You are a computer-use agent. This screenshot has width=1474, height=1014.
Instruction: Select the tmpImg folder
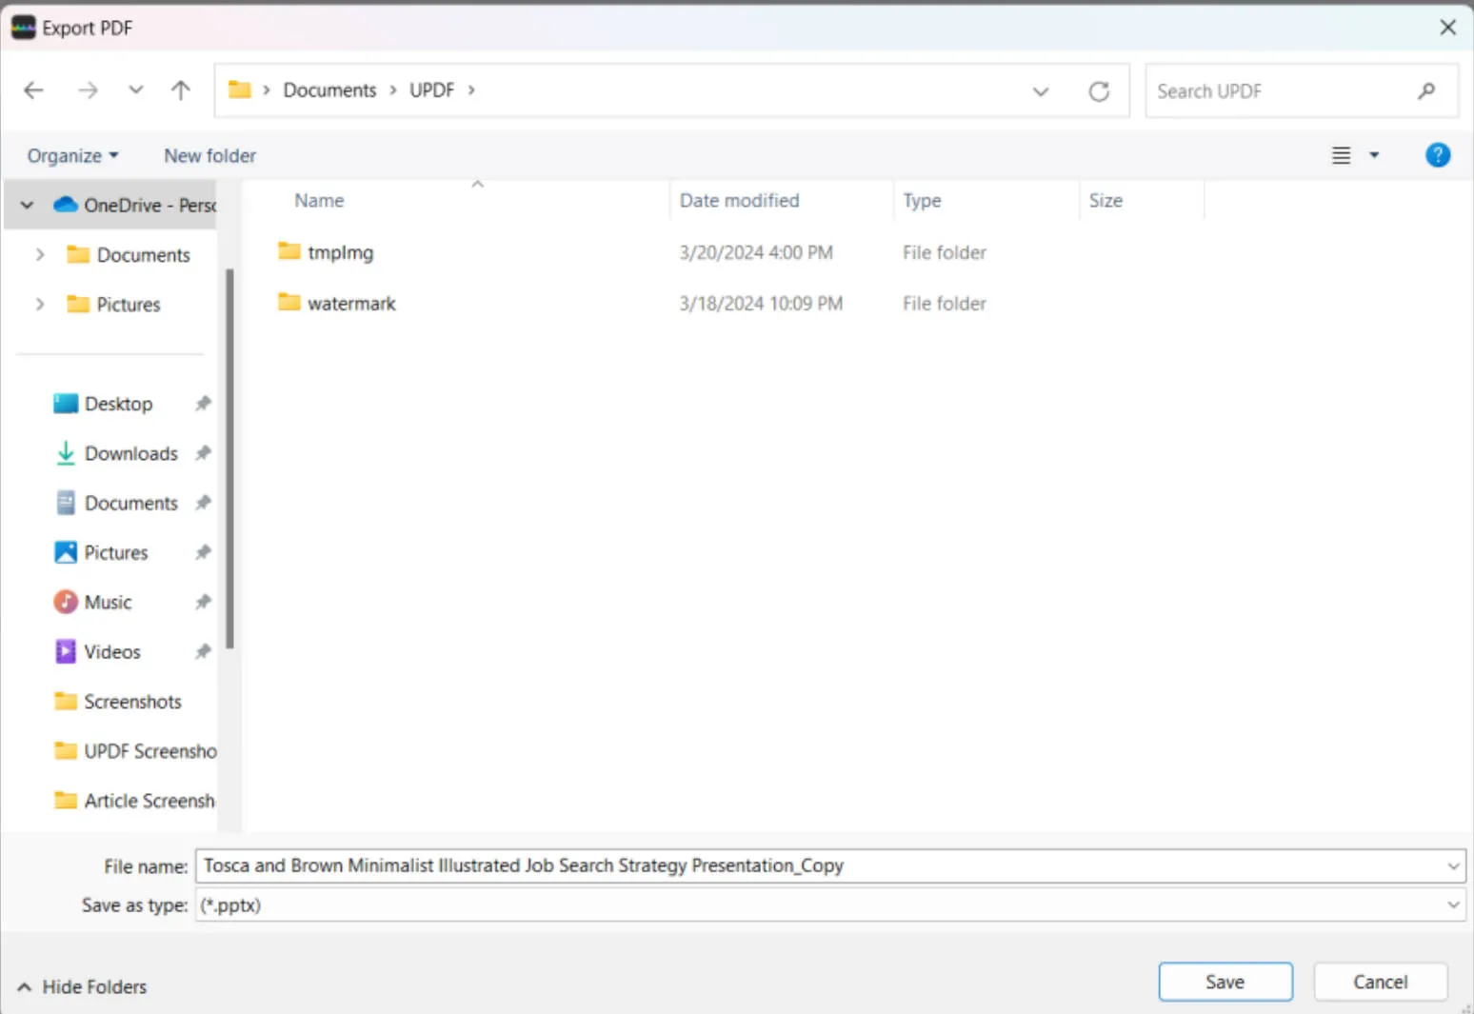[x=326, y=252]
